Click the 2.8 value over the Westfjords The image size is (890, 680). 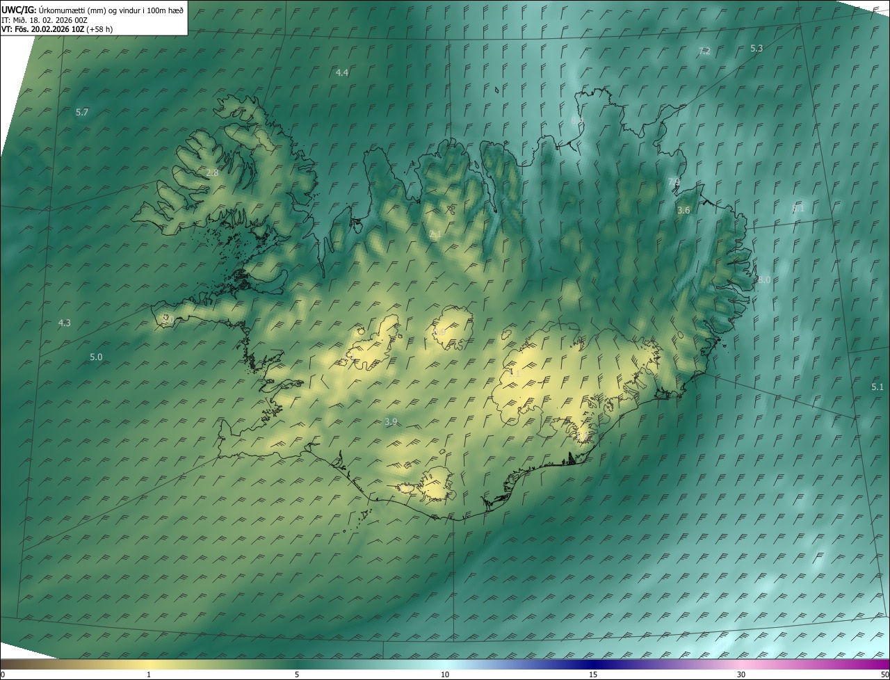212,172
